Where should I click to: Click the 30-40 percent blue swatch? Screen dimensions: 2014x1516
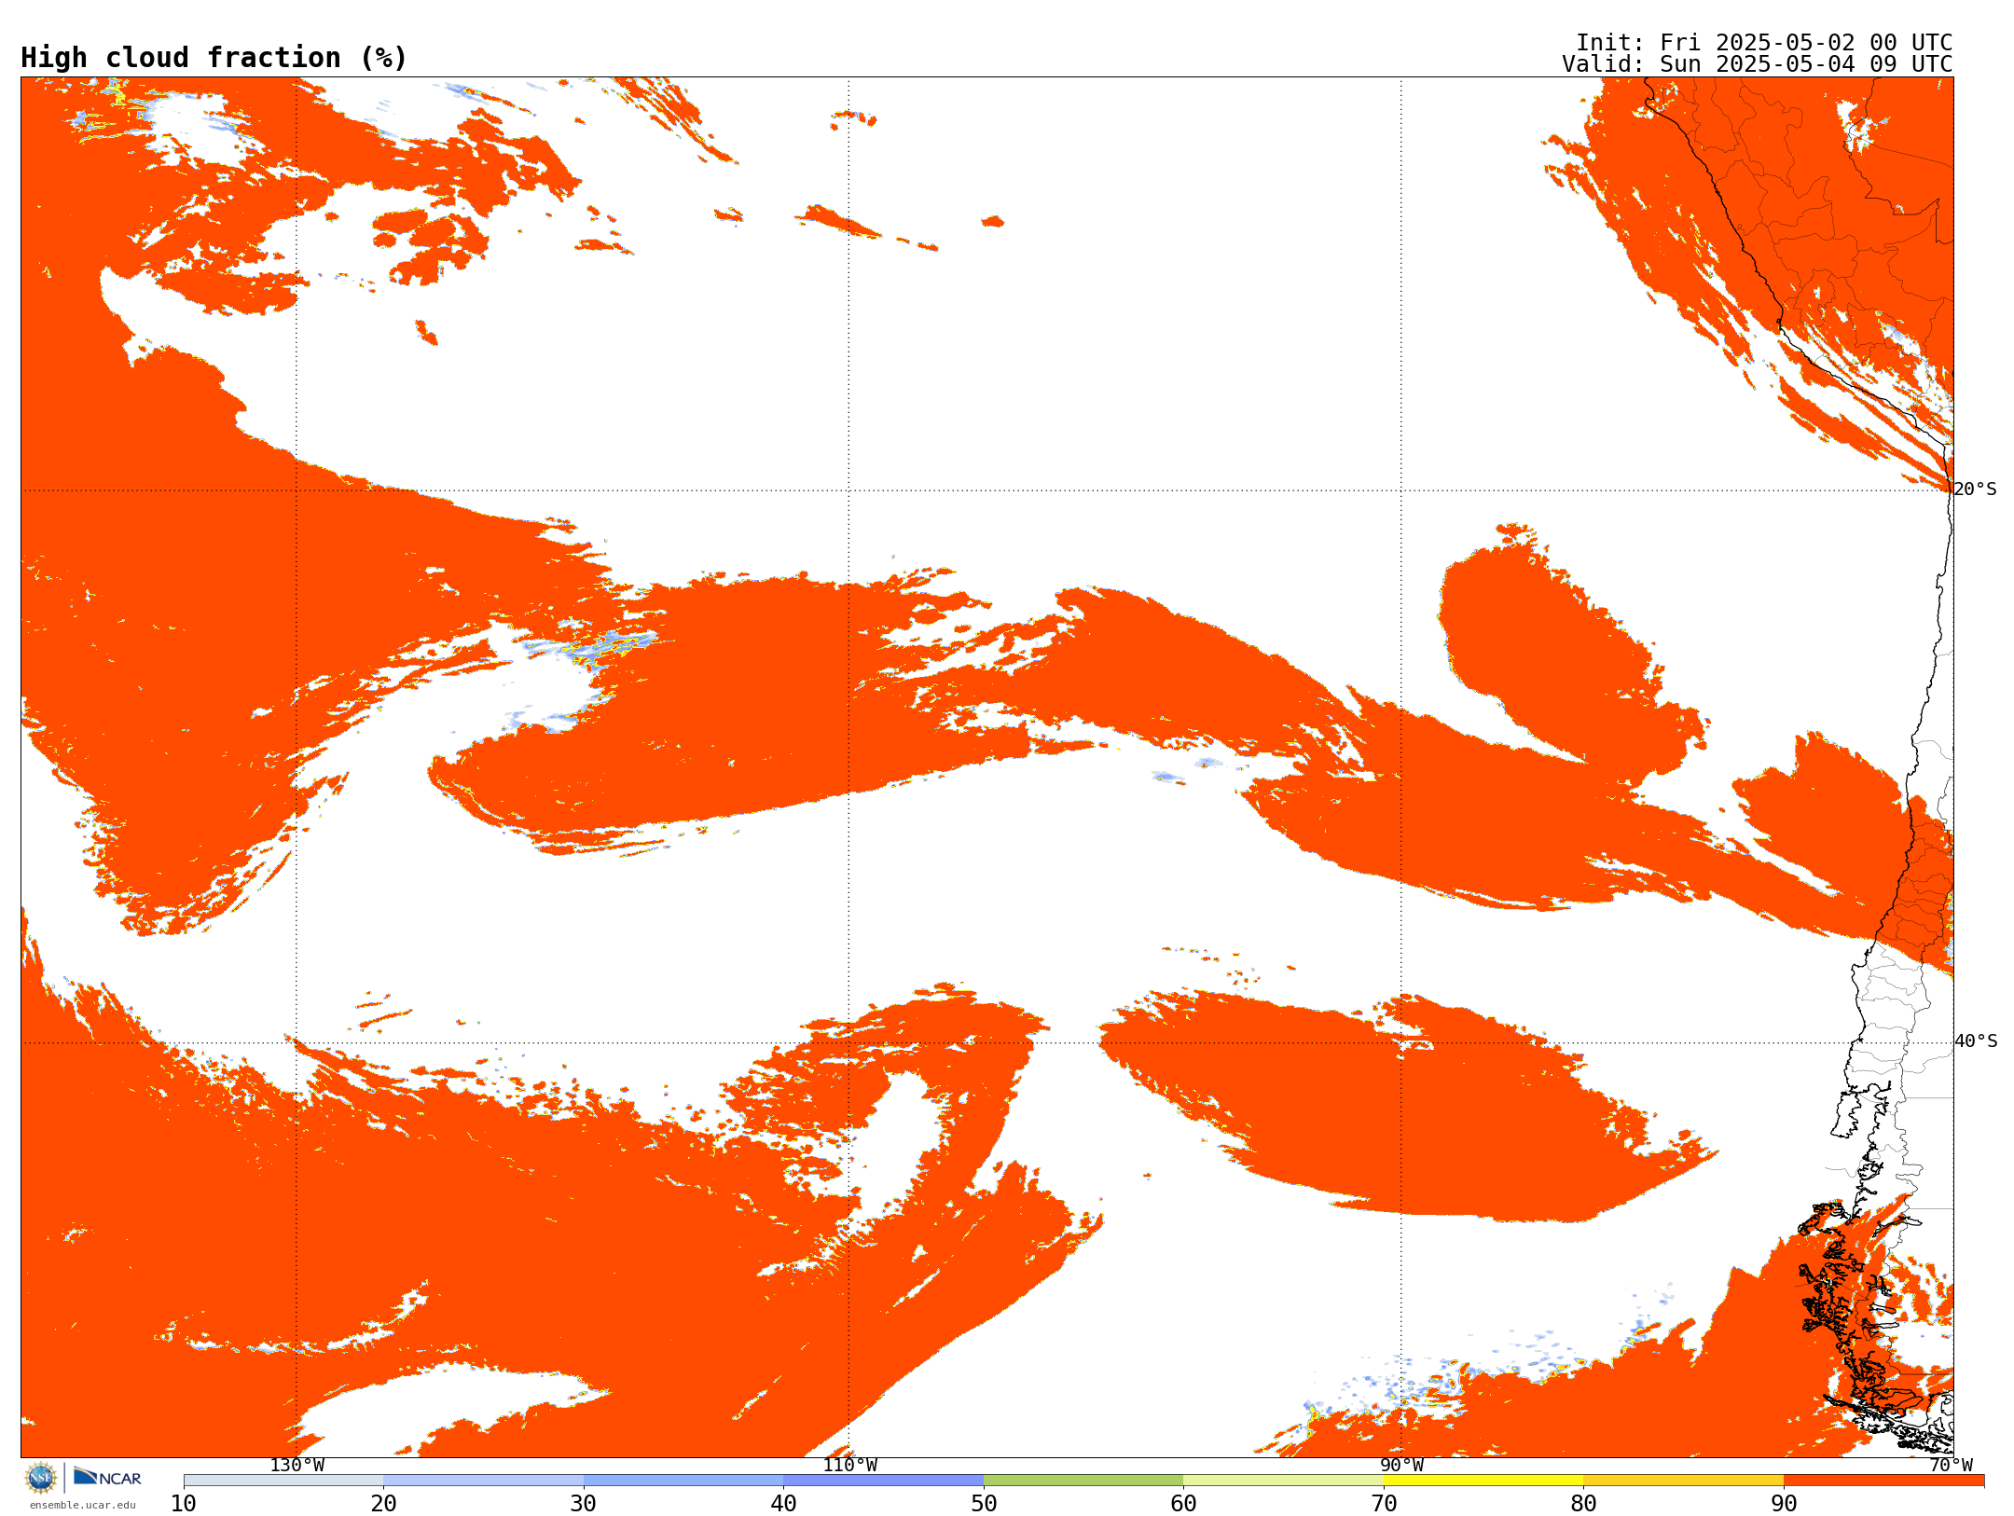tap(683, 1481)
